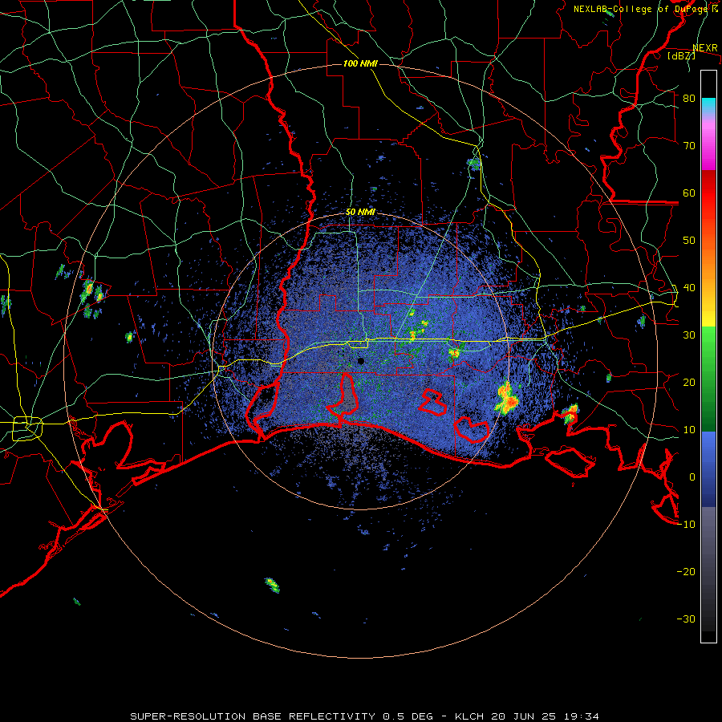Click the NEXLAB-College of DuPage credit text

point(642,9)
